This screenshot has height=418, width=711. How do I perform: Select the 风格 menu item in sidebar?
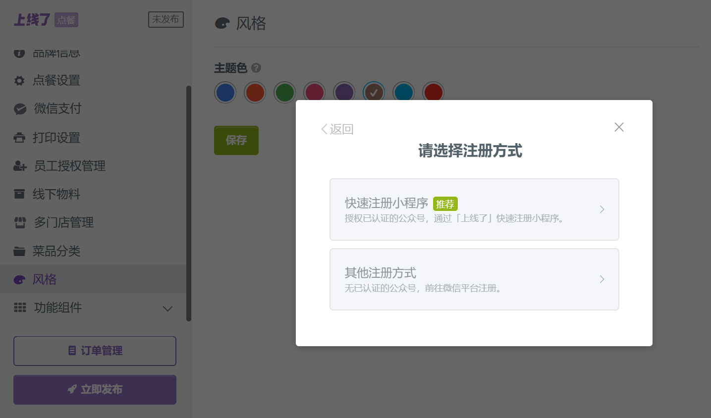pos(45,279)
